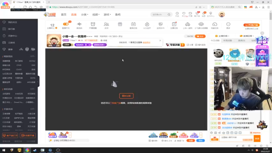This screenshot has width=272, height=153.
Task: Click the blue 背包 backpack button
Action: 200,140
